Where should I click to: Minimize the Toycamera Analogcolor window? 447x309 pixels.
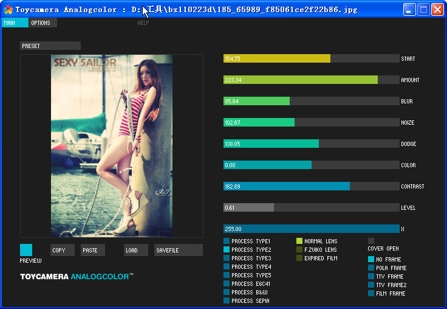409,10
